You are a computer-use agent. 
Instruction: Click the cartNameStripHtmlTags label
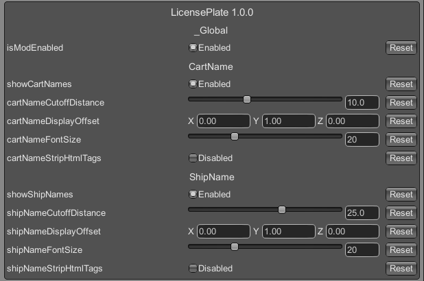pos(54,158)
